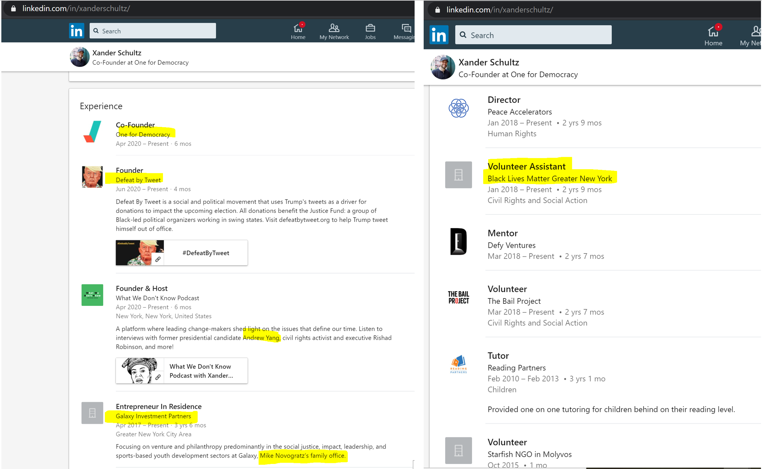Click the Defeat by Tweet company logo
762x469 pixels.
tap(92, 177)
